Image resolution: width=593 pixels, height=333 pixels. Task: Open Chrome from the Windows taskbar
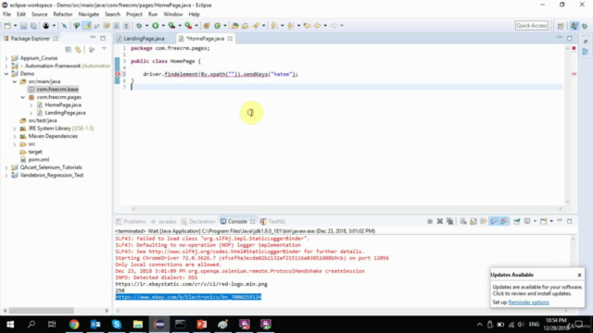[x=74, y=325]
